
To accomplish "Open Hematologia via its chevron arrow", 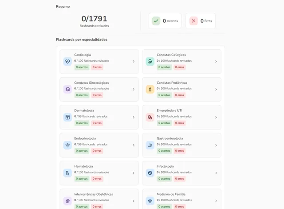I will pos(134,173).
